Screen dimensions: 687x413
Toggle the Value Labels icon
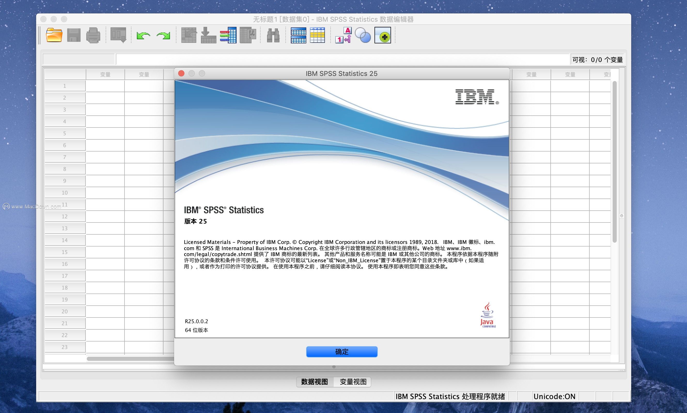click(343, 35)
